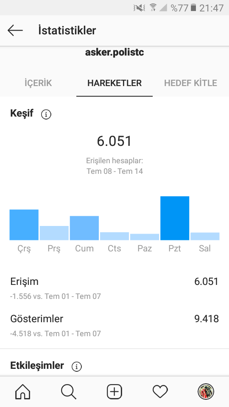Screen dimensions: 229x407
Task: Select the Pzt bar in chart
Action: click(x=175, y=218)
